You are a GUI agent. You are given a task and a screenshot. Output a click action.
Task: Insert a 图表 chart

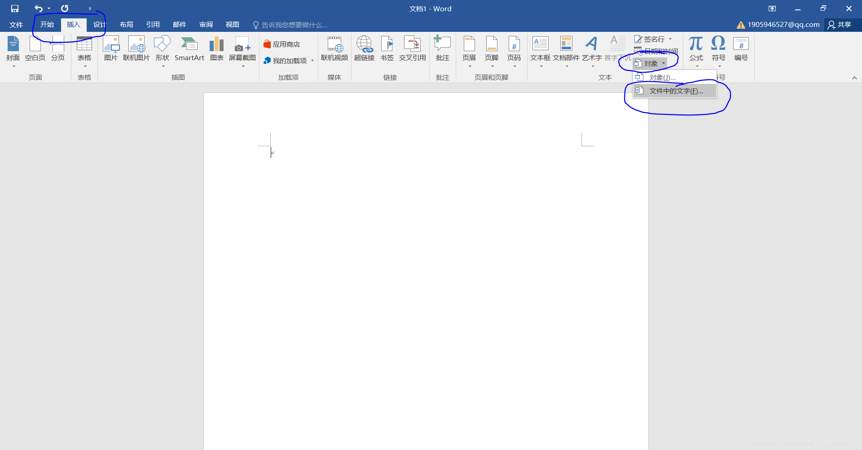pyautogui.click(x=217, y=48)
